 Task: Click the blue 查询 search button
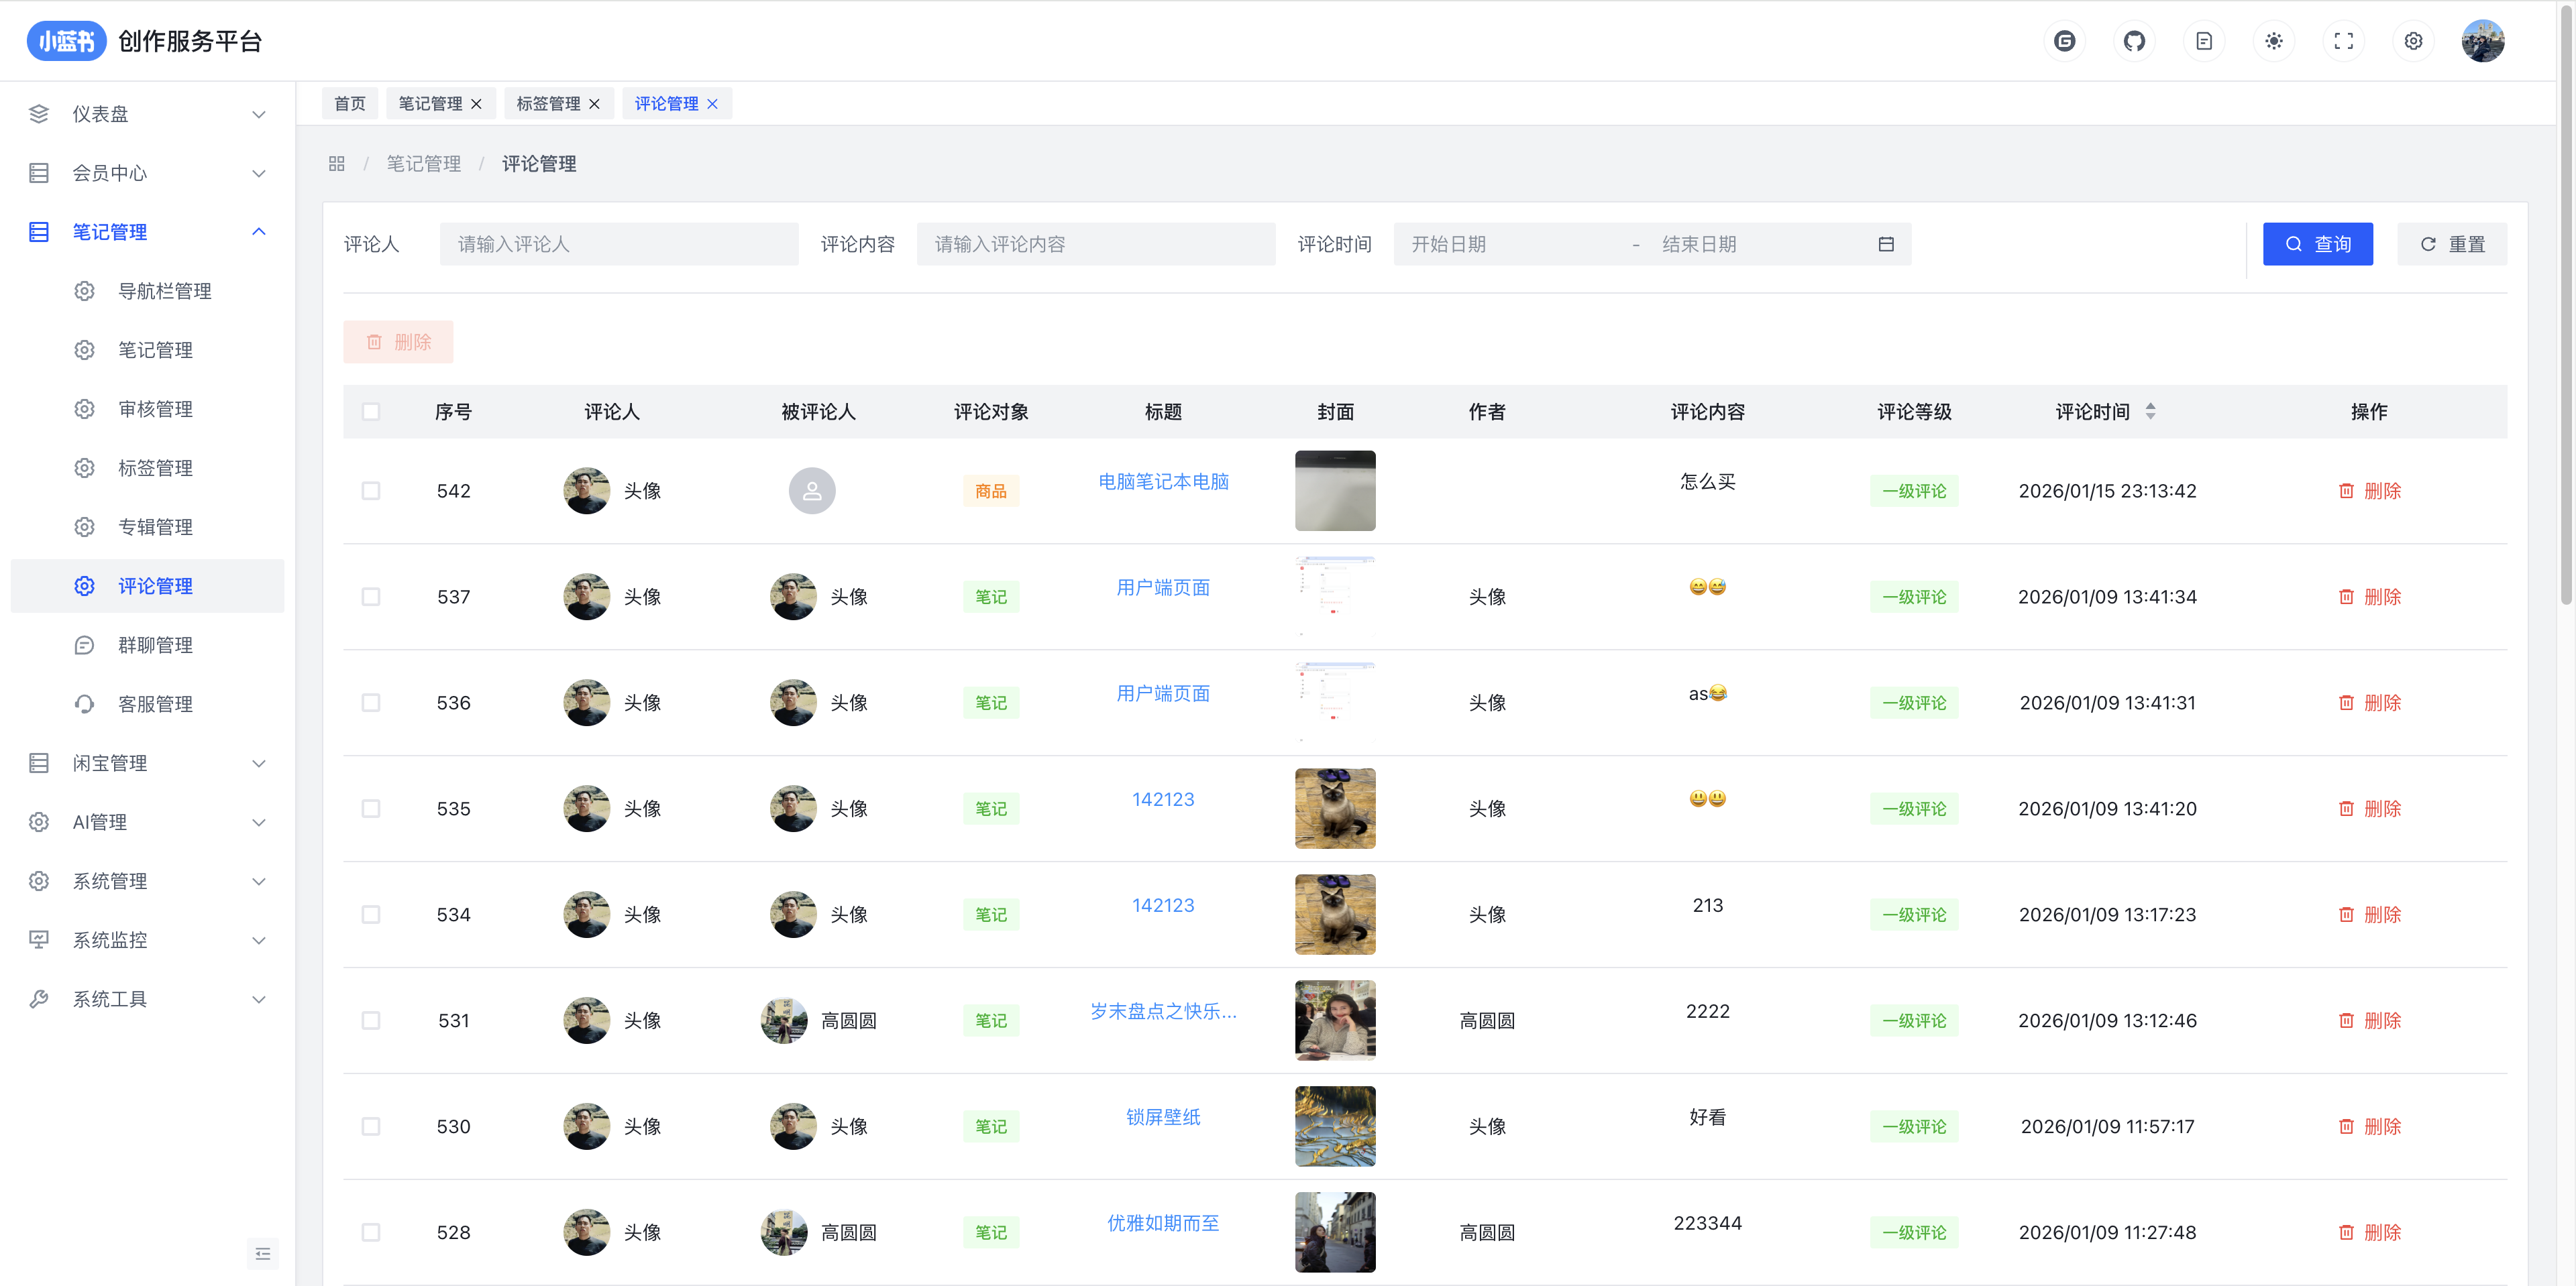click(x=2317, y=244)
